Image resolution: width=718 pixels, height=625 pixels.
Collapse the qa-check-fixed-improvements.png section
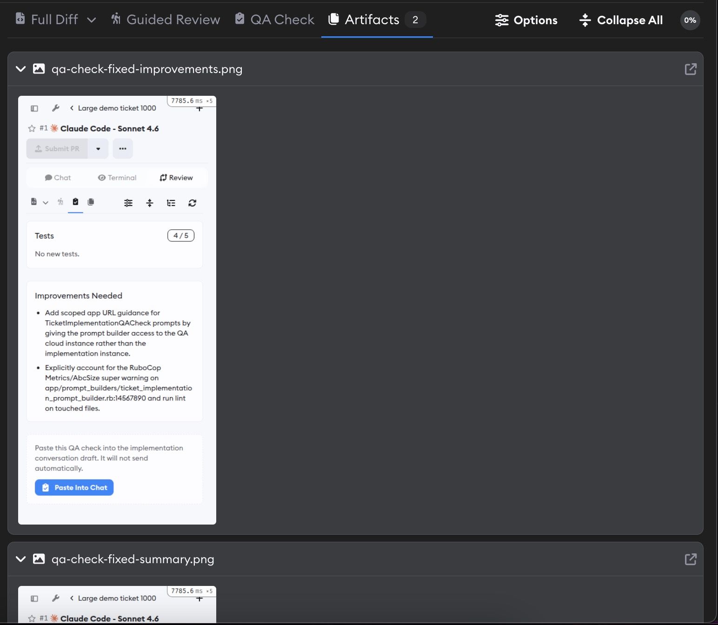pyautogui.click(x=20, y=69)
